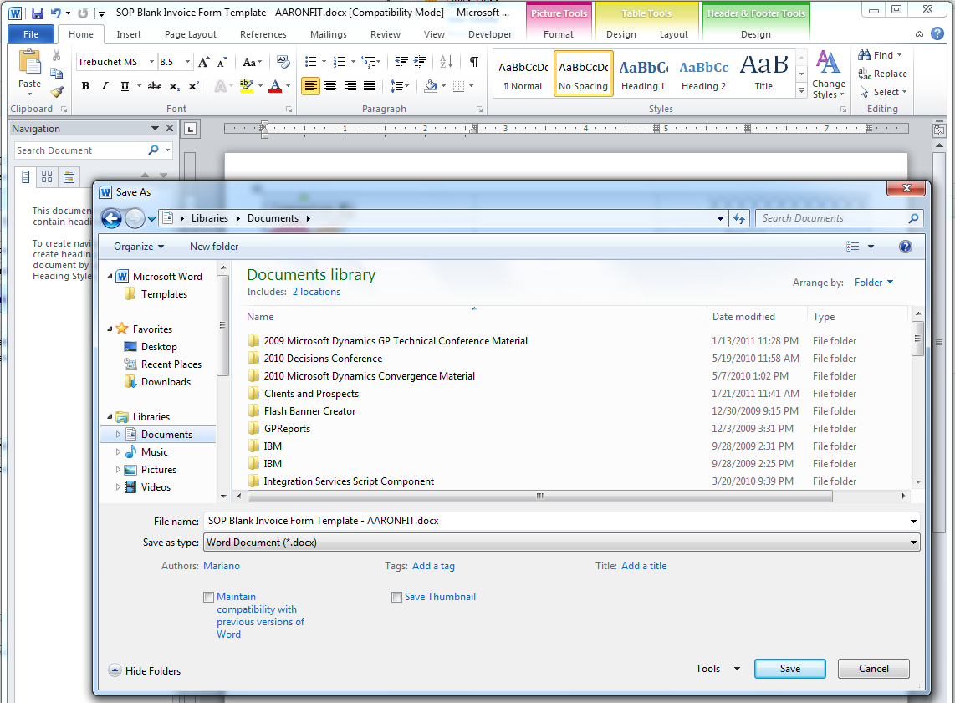The height and width of the screenshot is (703, 955).
Task: Click the Add a tag link
Action: coord(434,566)
